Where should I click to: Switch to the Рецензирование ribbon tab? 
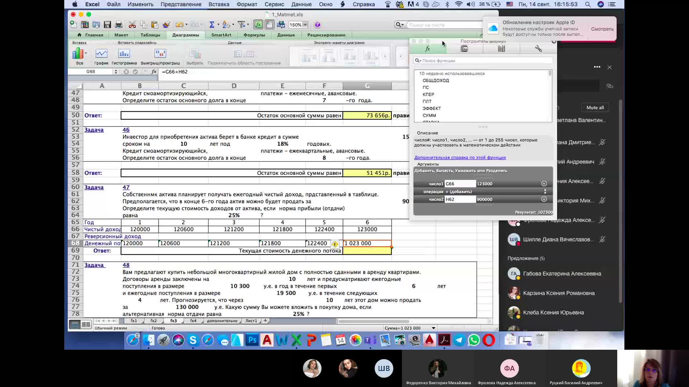click(x=326, y=35)
